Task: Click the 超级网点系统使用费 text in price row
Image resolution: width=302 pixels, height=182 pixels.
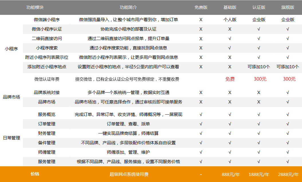Action: (129, 174)
